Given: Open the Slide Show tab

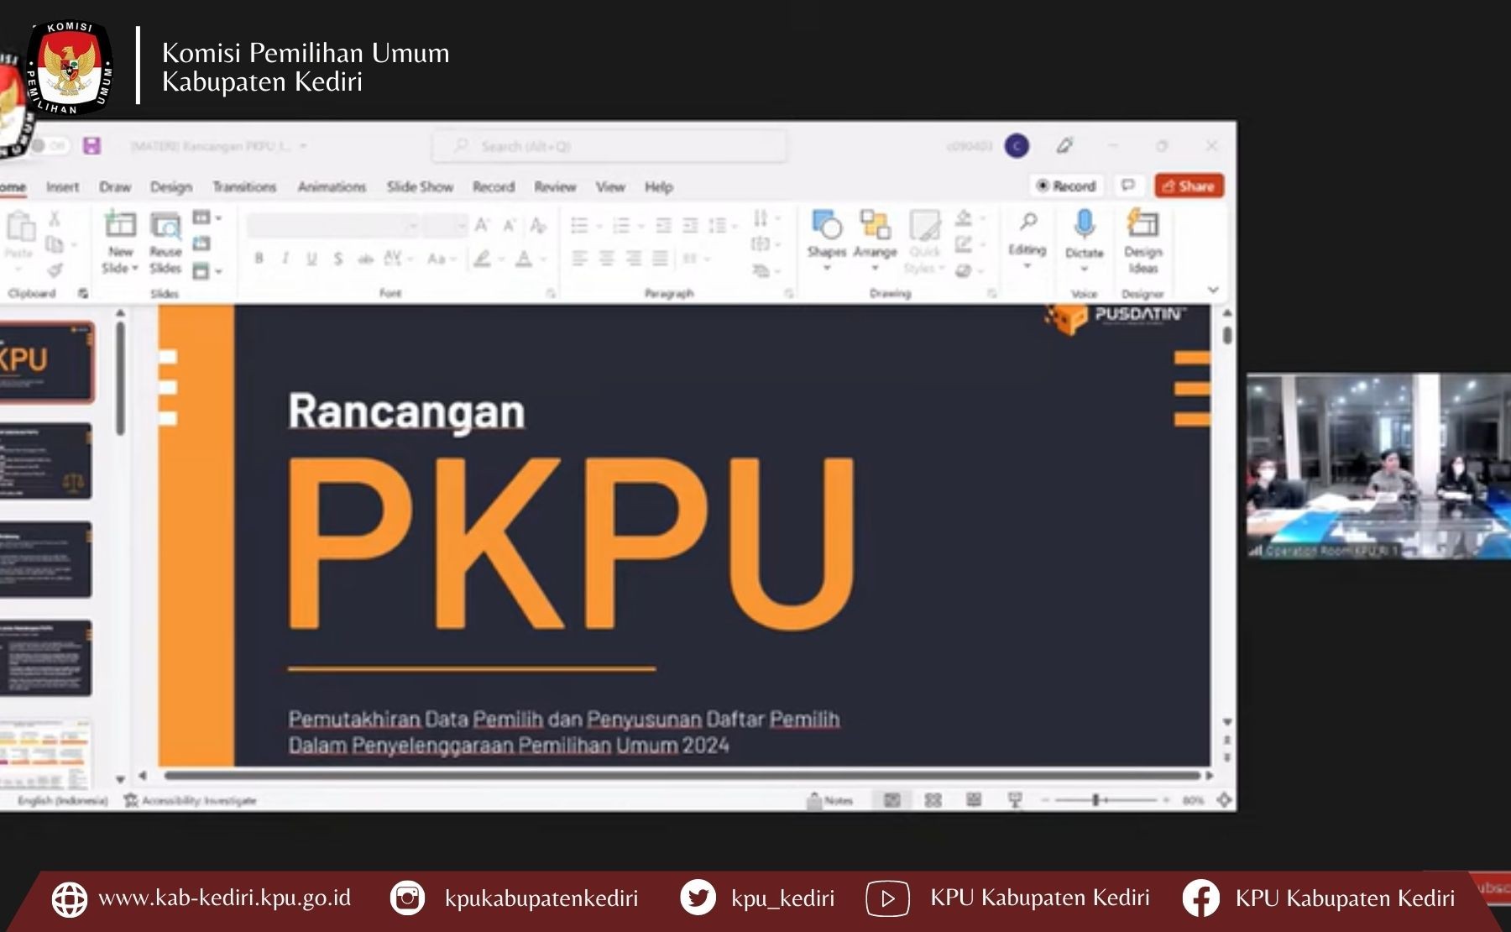Looking at the screenshot, I should [420, 186].
